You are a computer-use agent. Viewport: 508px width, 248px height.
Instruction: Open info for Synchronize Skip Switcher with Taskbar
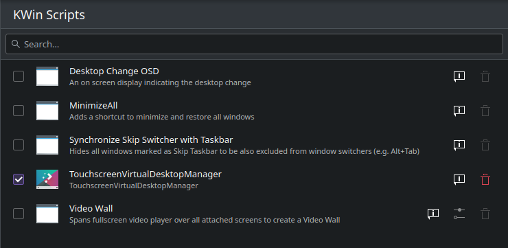tap(459, 145)
